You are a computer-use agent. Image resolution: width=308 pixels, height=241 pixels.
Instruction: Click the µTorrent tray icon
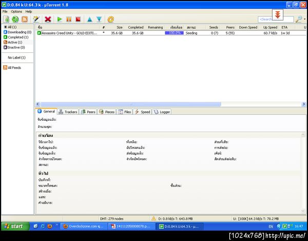pos(284,226)
